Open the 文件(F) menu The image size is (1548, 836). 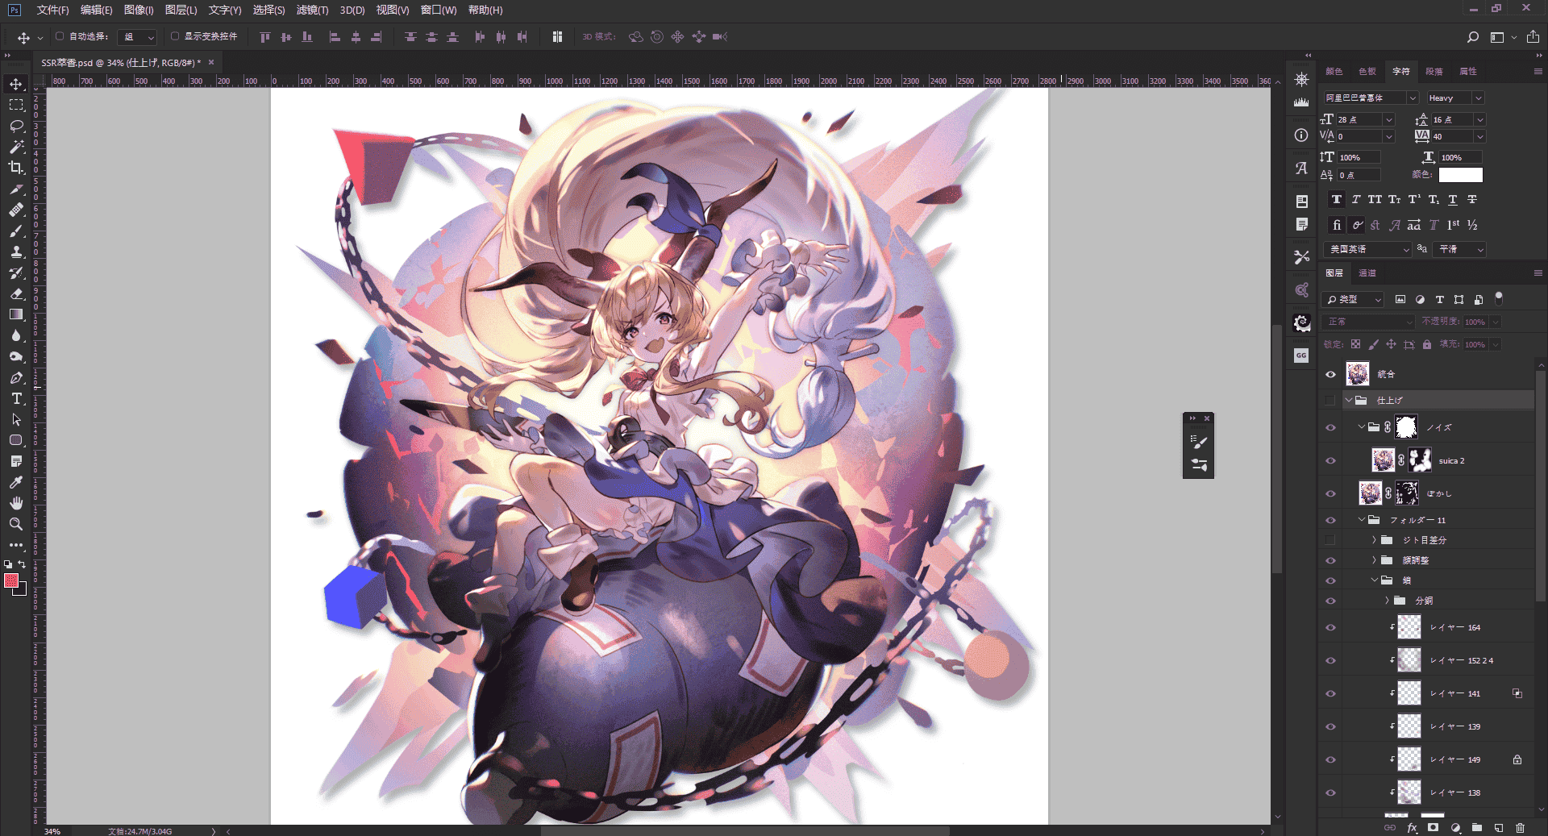coord(52,10)
